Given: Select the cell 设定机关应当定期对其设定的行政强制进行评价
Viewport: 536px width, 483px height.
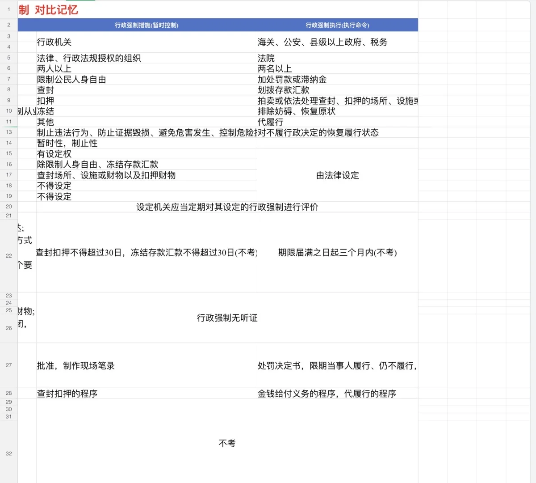Looking at the screenshot, I should tap(227, 207).
